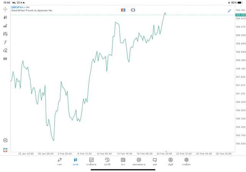Screen dimensions: 246x172
Task: Open the H4 timeframe selector
Action: (5, 59)
